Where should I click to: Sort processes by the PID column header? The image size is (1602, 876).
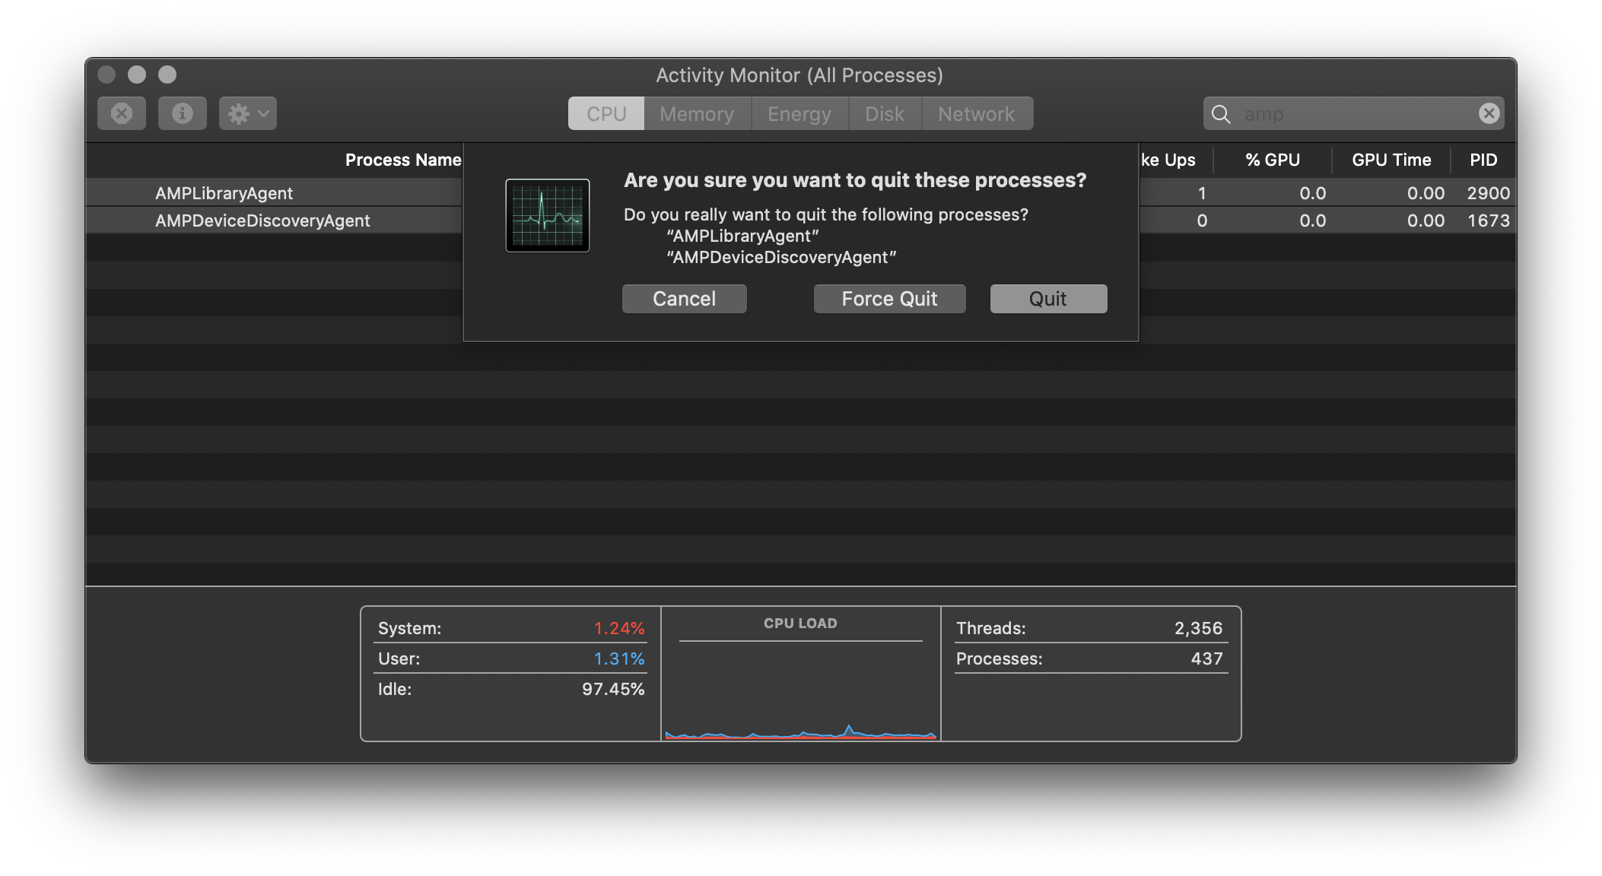point(1483,160)
